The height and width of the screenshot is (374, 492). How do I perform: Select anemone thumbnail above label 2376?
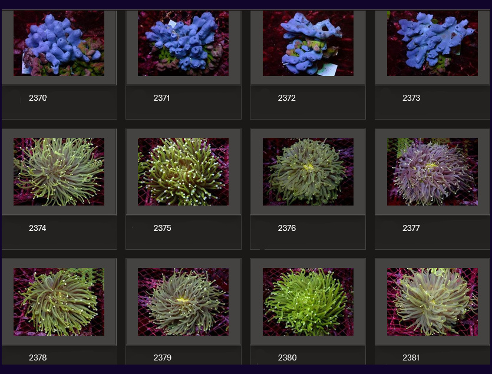308,171
